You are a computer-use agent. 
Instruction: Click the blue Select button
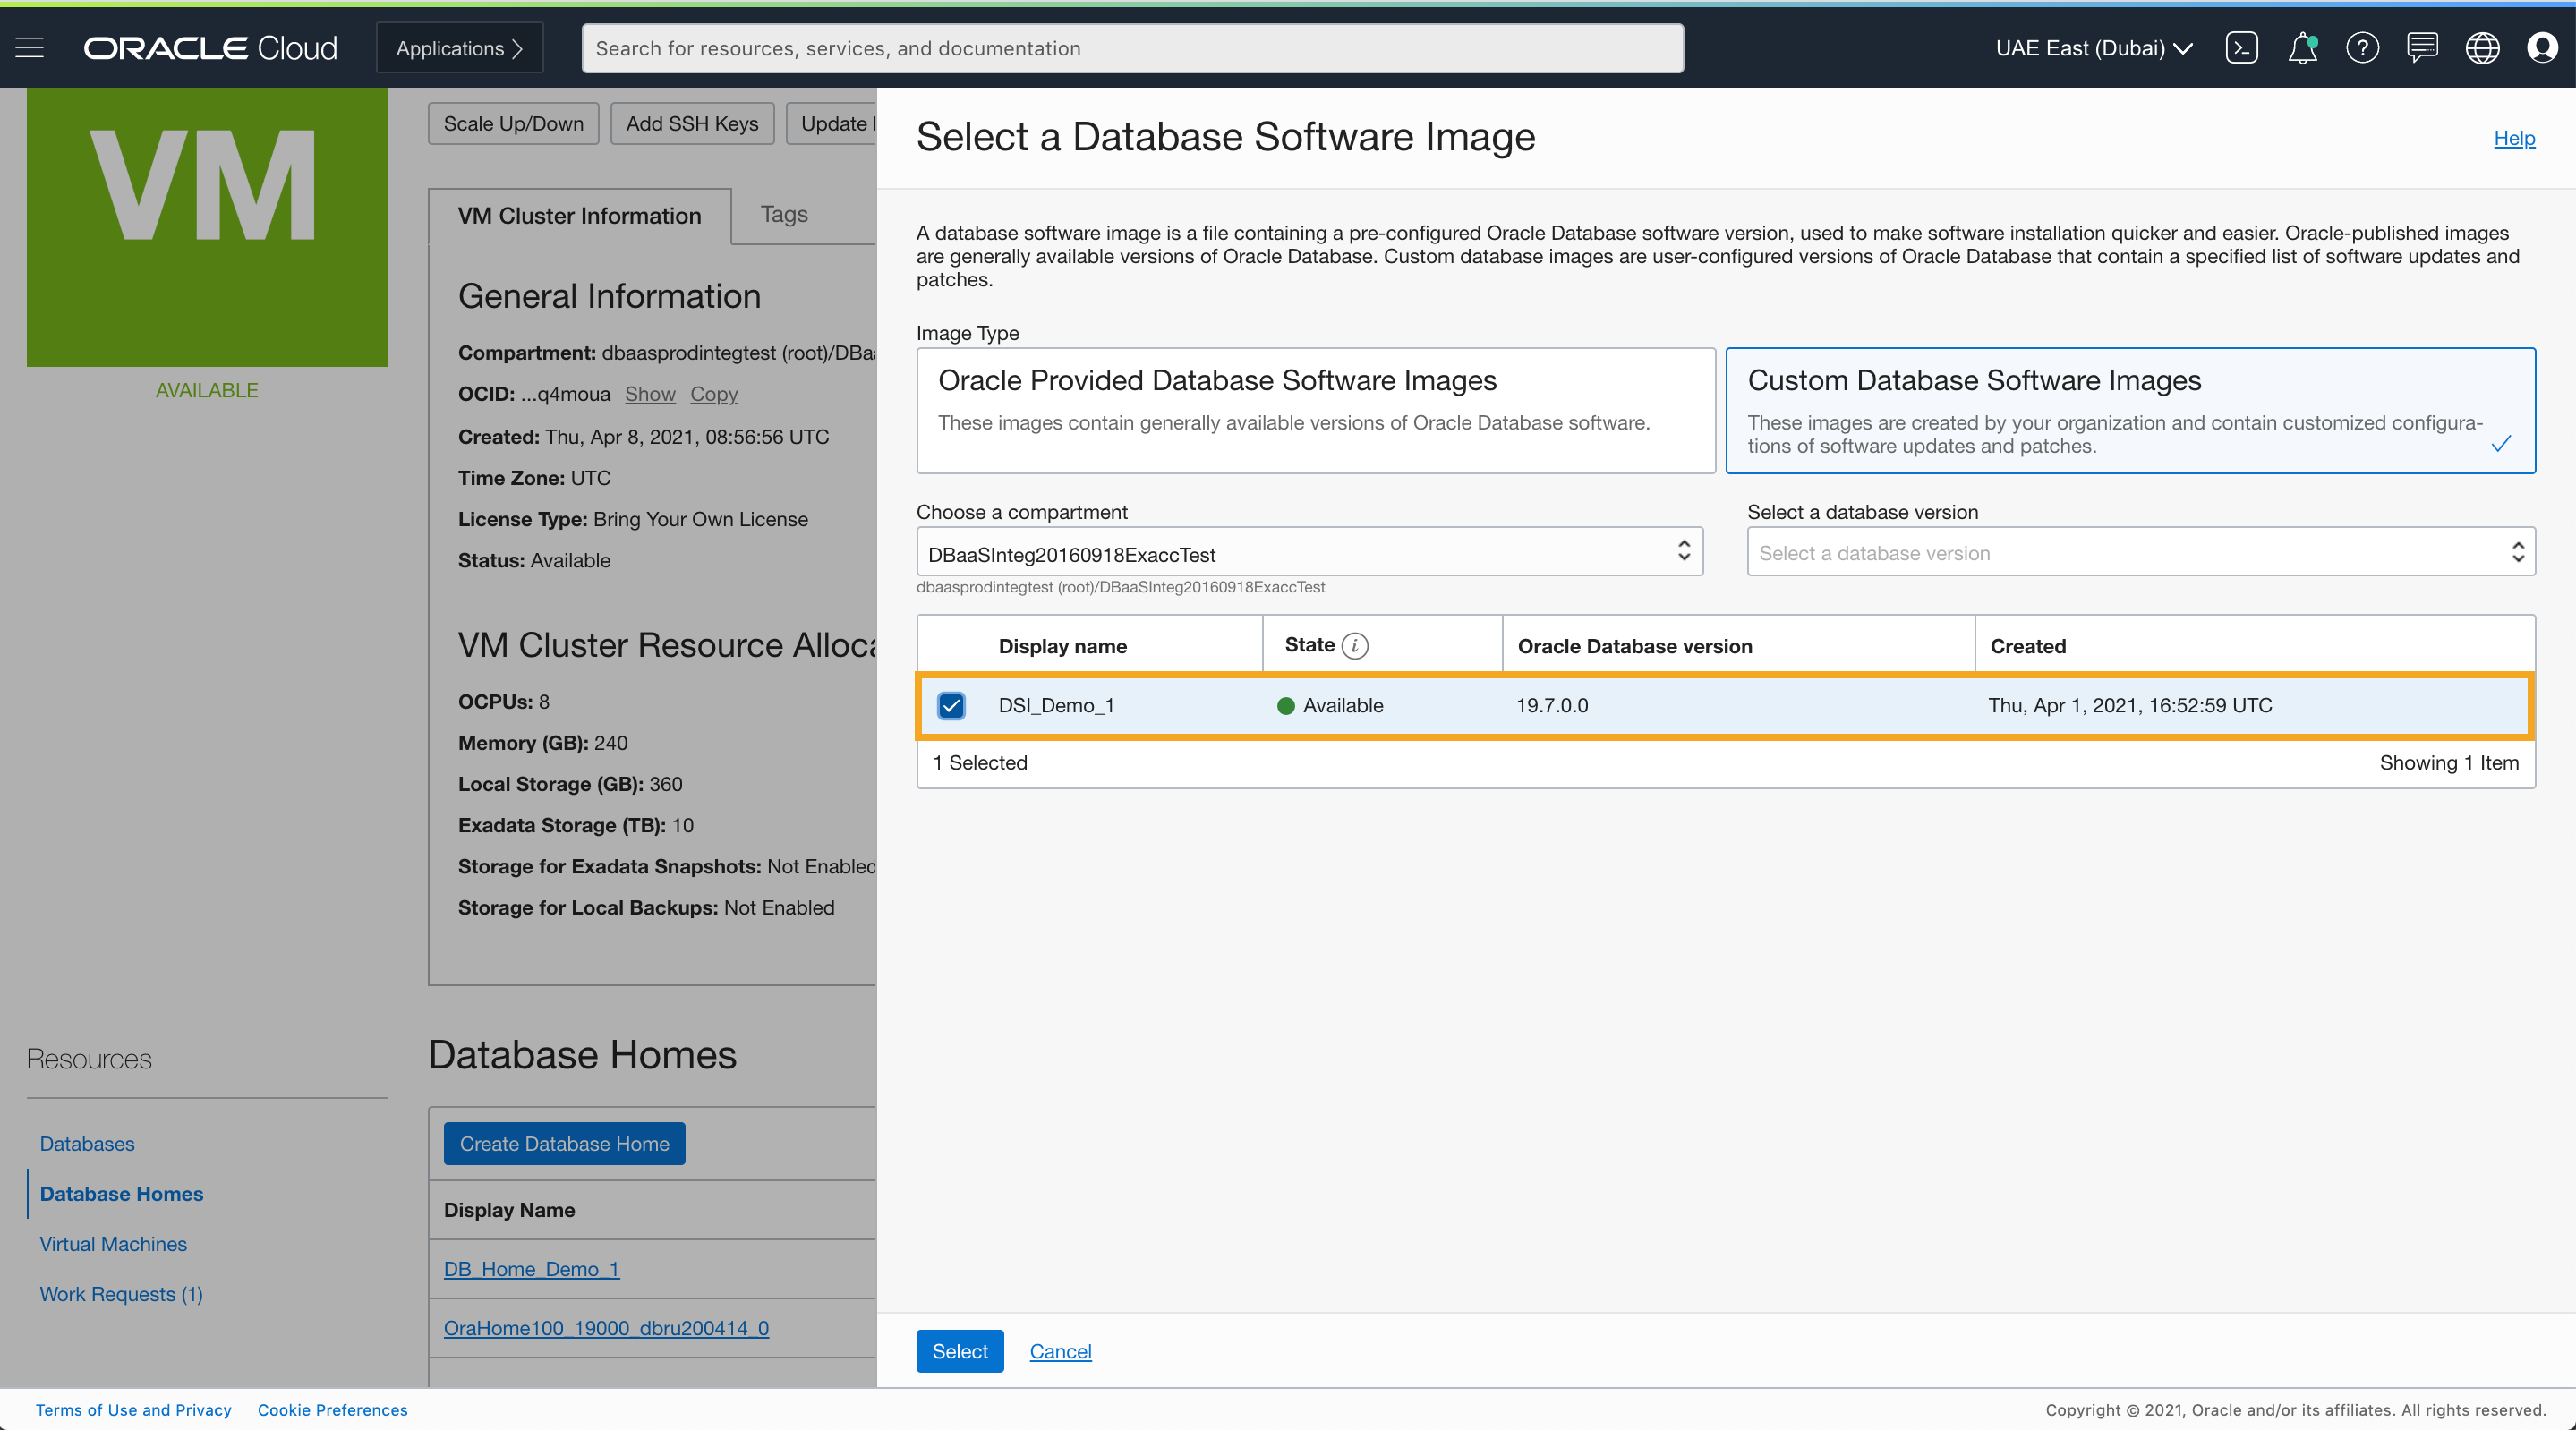tap(959, 1350)
